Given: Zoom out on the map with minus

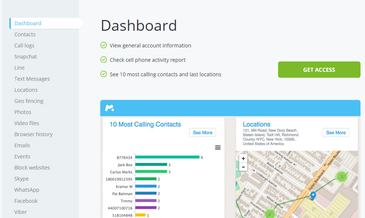Looking at the screenshot, I should [243, 167].
